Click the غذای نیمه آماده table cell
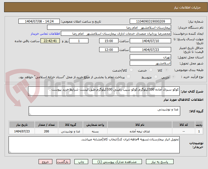 click(140, 131)
